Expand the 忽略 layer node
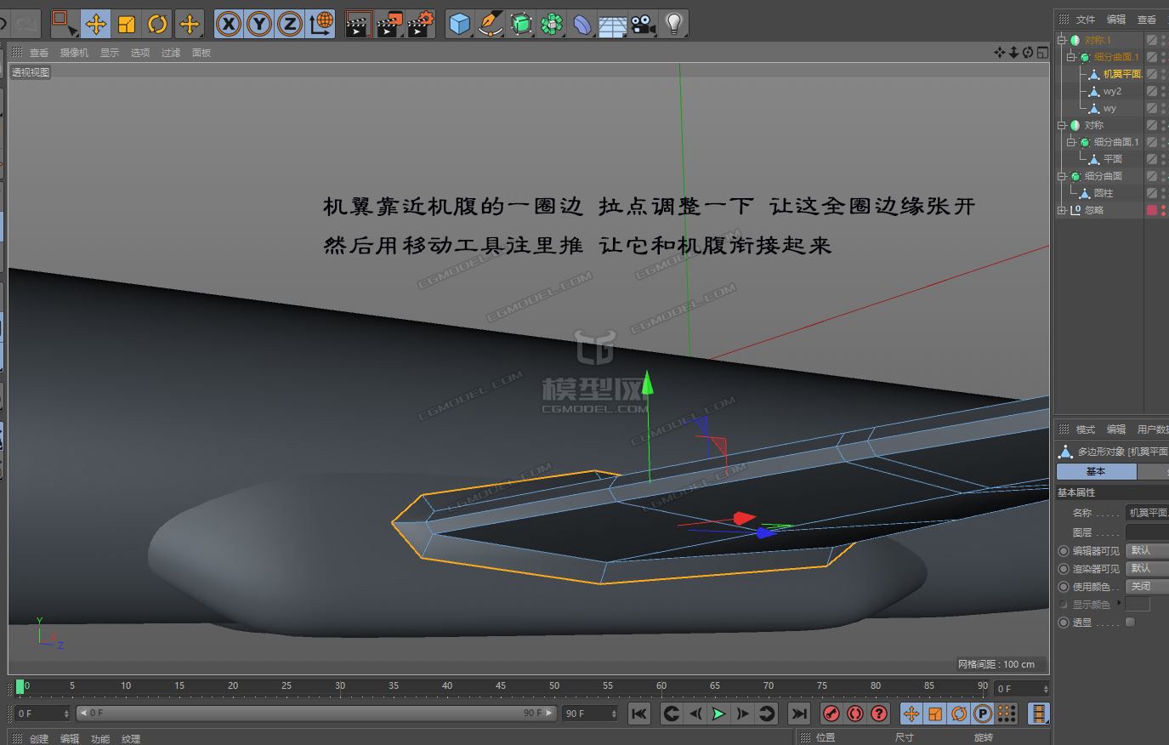Screen dimensions: 1169x745 [x=1061, y=210]
